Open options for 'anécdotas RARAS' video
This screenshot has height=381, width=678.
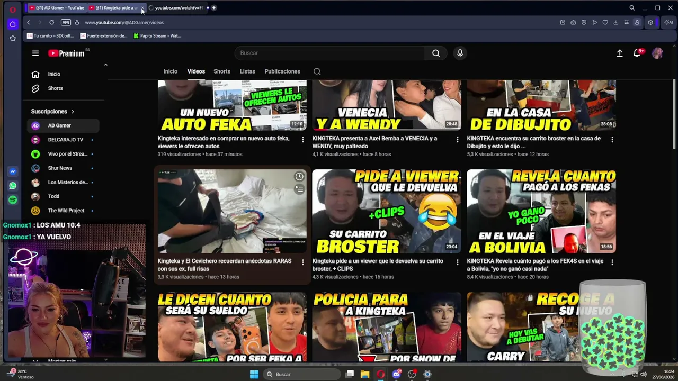(303, 262)
